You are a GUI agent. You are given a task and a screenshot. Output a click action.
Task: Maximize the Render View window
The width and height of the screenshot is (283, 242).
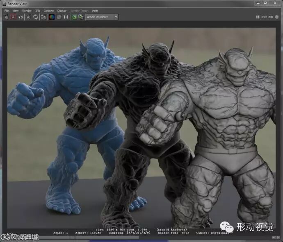coord(265,3)
